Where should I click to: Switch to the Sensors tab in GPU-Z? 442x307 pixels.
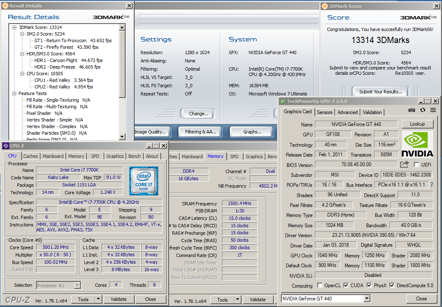(x=324, y=112)
